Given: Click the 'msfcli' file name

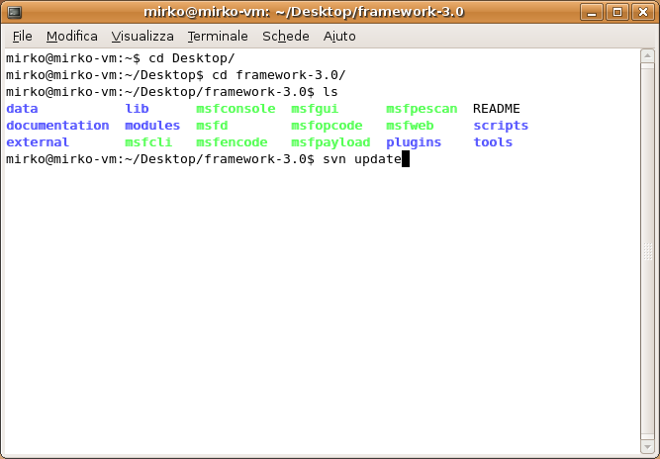Looking at the screenshot, I should [148, 142].
